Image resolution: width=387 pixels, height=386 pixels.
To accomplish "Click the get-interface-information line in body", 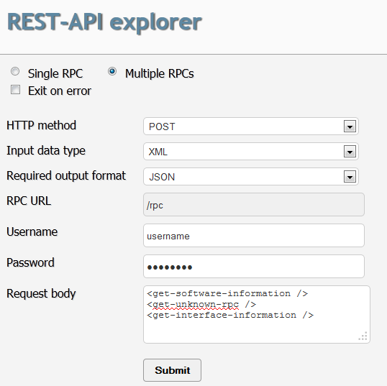I will click(230, 316).
